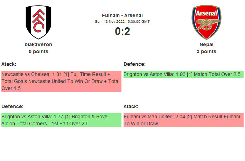Click Nepal's Atack section heading
The width and height of the screenshot is (245, 161).
click(131, 106)
